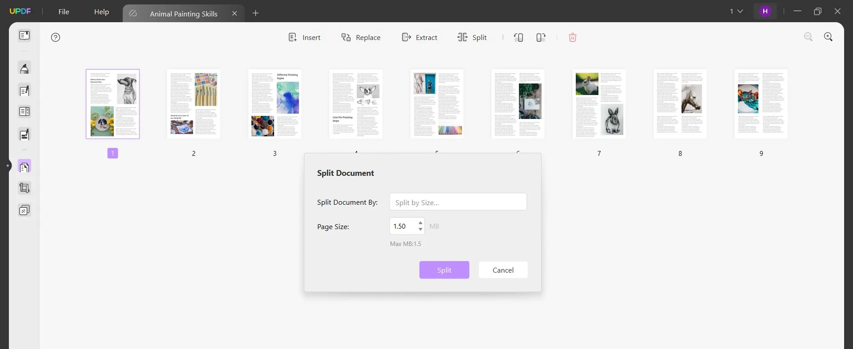This screenshot has height=349, width=853.
Task: Select page 9 thumbnail
Action: pyautogui.click(x=761, y=104)
